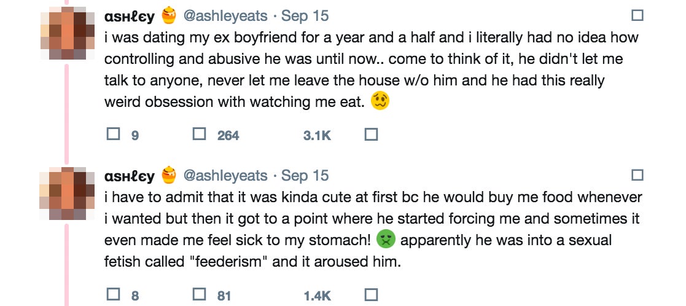The height and width of the screenshot is (306, 686).
Task: Retweet the tweet with 264 retweets
Action: click(x=199, y=134)
